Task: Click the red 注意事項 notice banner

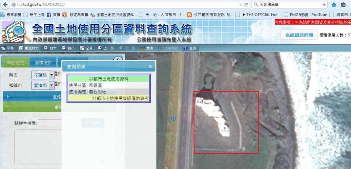Action: [x=313, y=22]
